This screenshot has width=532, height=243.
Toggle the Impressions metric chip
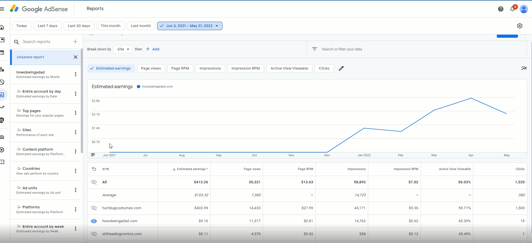[x=210, y=68]
